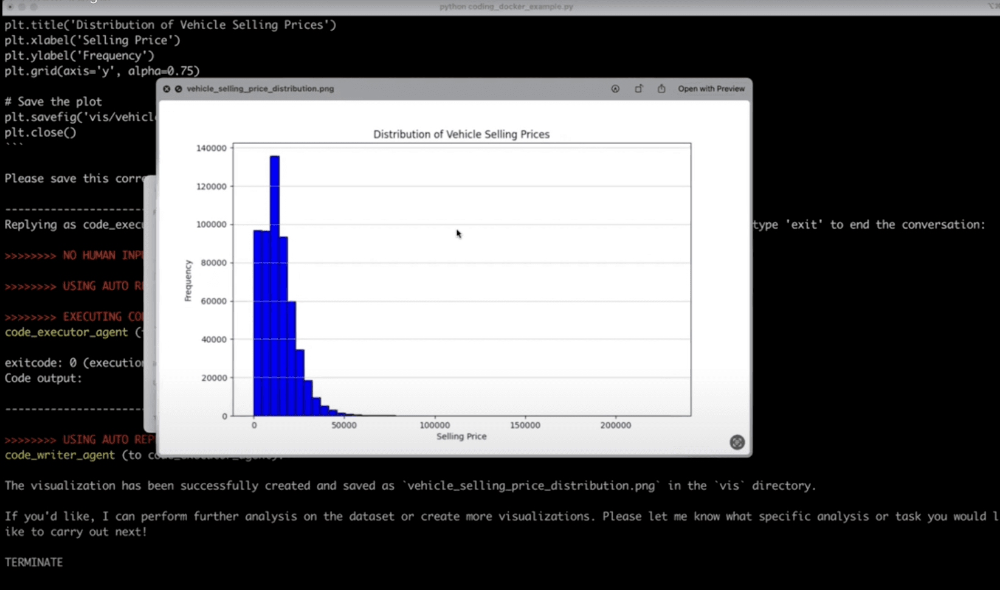The image size is (1000, 590).
Task: Click the 200000 x-axis tick label
Action: pyautogui.click(x=615, y=425)
